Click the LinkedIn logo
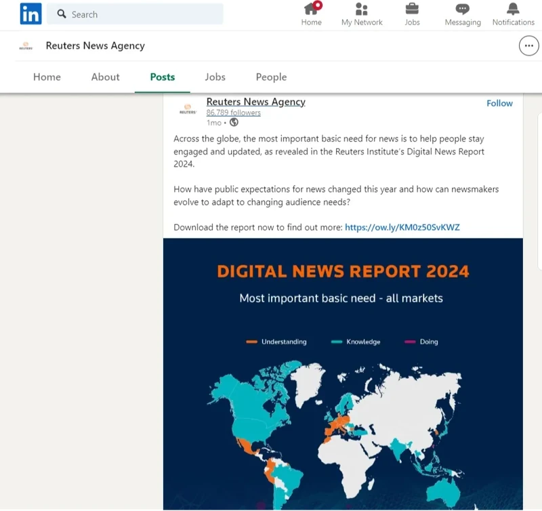 (30, 14)
